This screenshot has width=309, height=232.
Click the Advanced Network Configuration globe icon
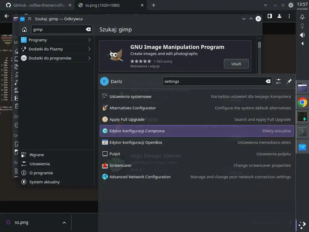(105, 177)
